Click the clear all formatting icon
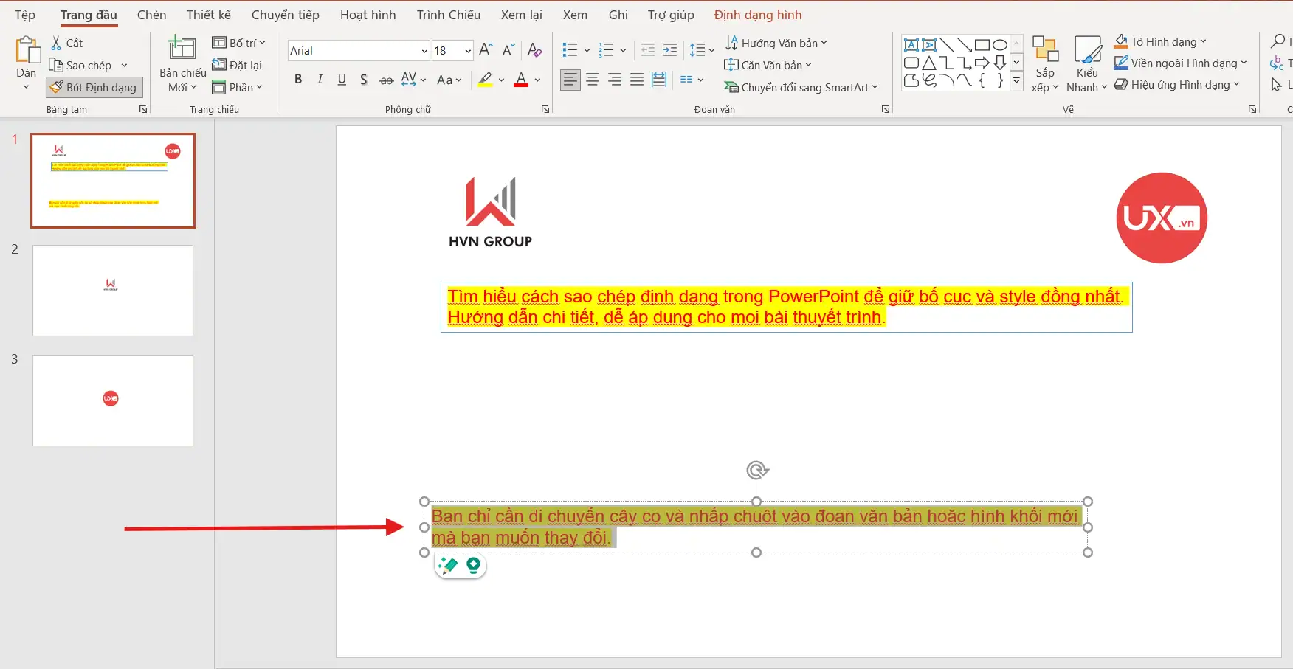The image size is (1293, 669). click(535, 50)
